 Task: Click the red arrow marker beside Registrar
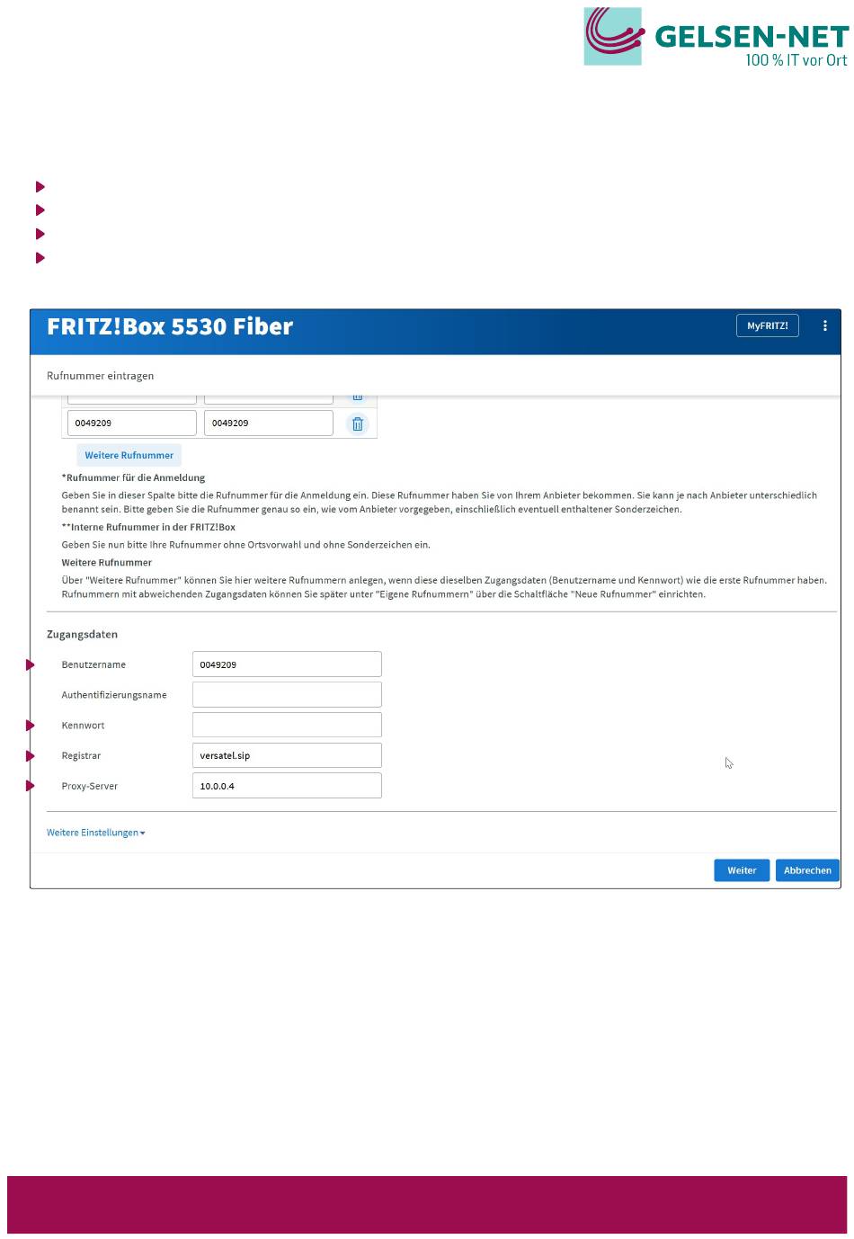point(31,755)
